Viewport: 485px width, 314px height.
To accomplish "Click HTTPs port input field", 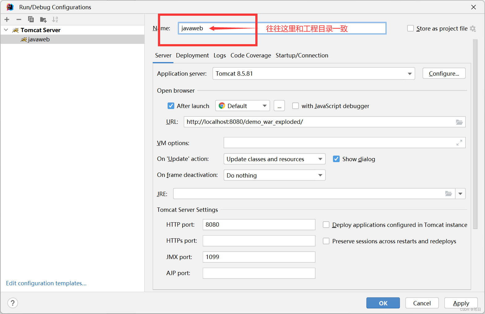I will pos(259,241).
